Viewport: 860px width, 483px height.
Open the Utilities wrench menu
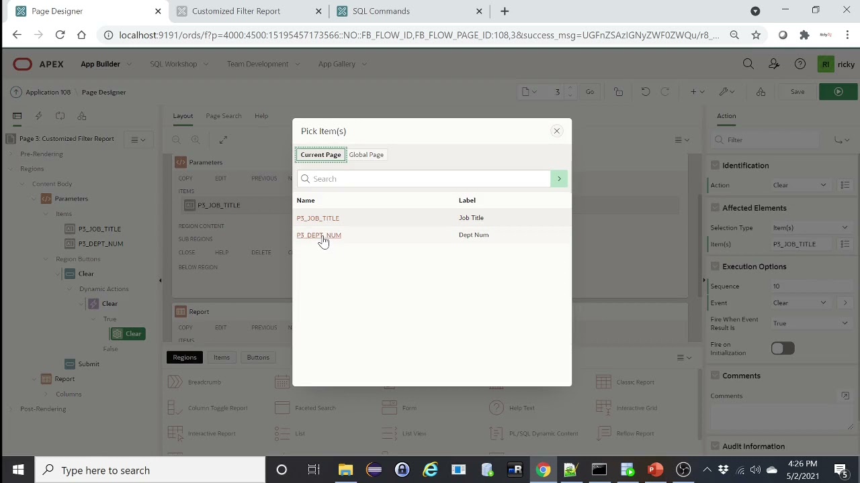click(726, 92)
